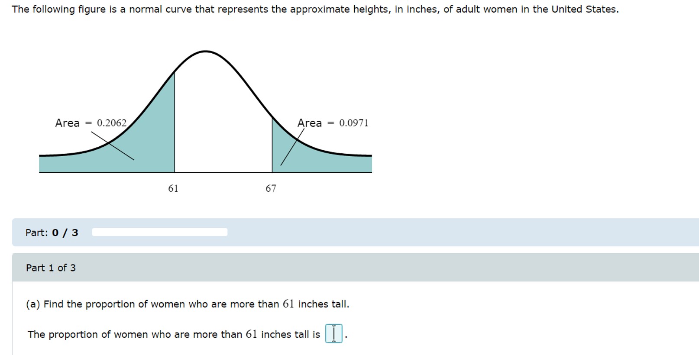
Task: Click the 61 axis label
Action: [174, 188]
